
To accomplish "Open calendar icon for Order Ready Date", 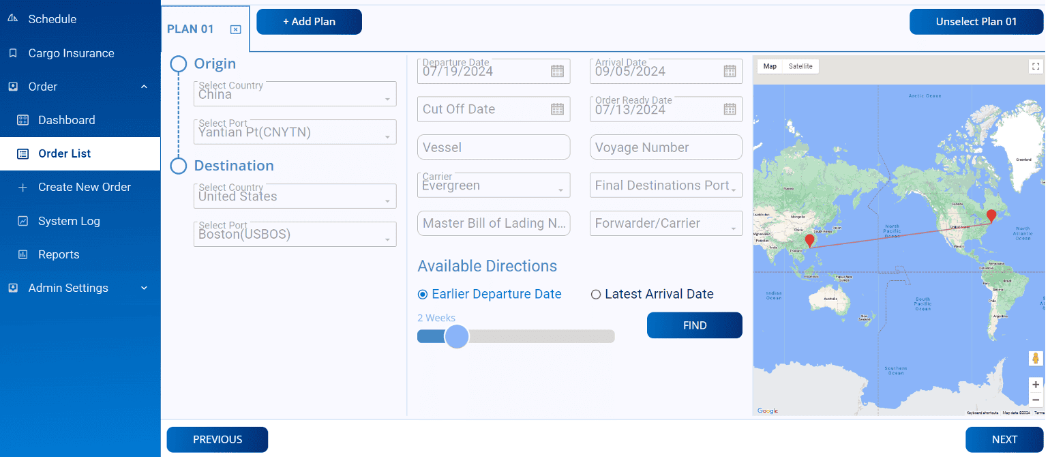I will pos(730,109).
